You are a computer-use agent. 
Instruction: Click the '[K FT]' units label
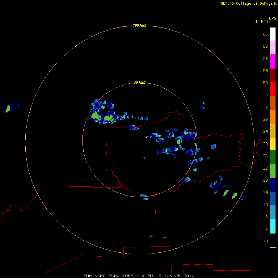261,21
